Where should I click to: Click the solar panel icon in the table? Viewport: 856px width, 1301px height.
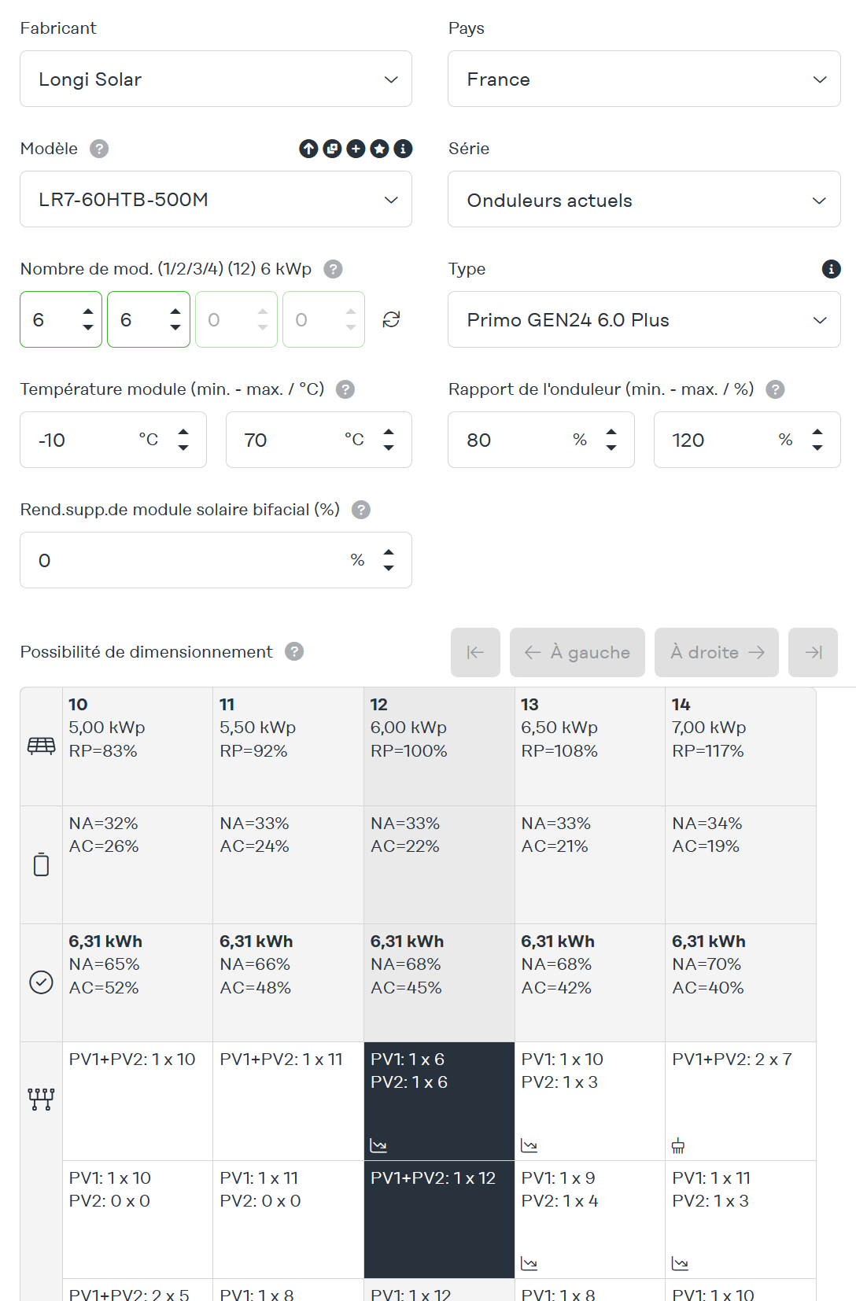coord(41,746)
